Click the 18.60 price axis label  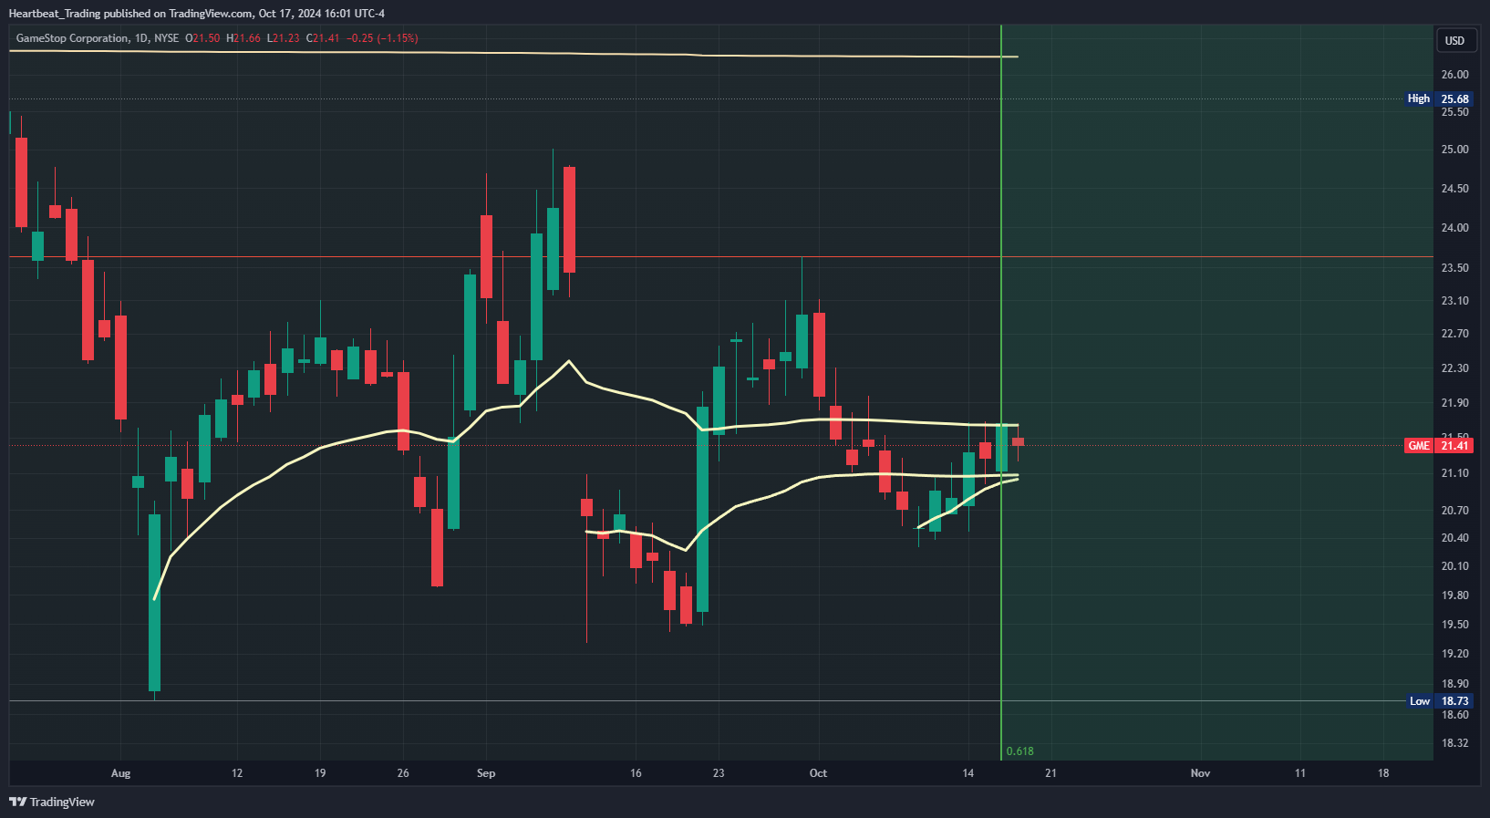coord(1455,715)
